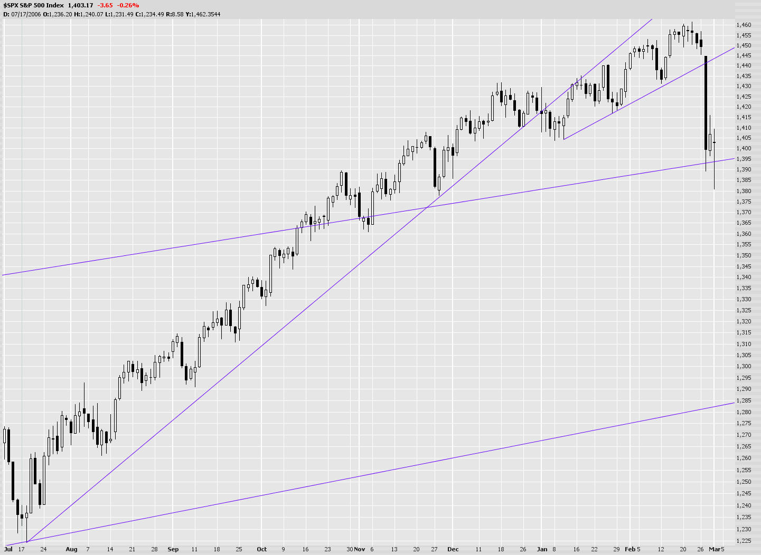
Task: Click the cursor value Y:1,462.3544
Action: (x=203, y=14)
